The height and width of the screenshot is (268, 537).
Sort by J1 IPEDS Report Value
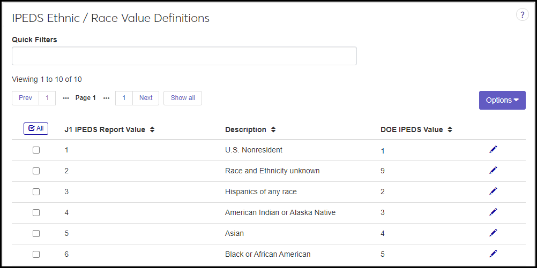point(152,129)
